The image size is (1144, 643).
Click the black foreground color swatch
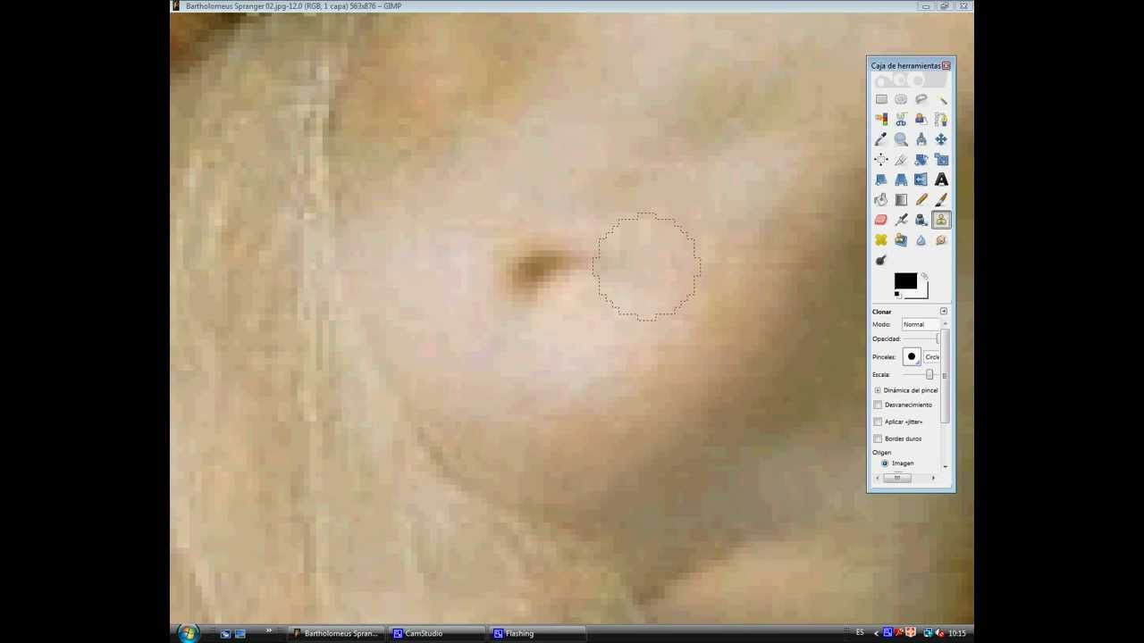click(x=904, y=281)
